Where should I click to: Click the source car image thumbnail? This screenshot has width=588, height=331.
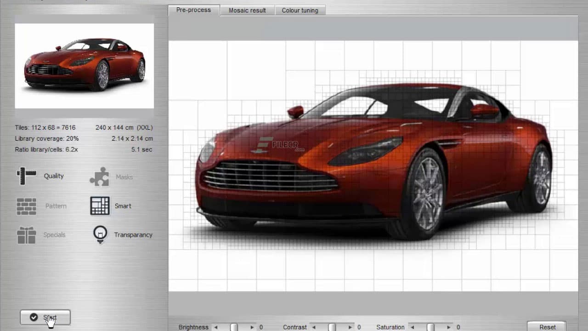(x=84, y=64)
